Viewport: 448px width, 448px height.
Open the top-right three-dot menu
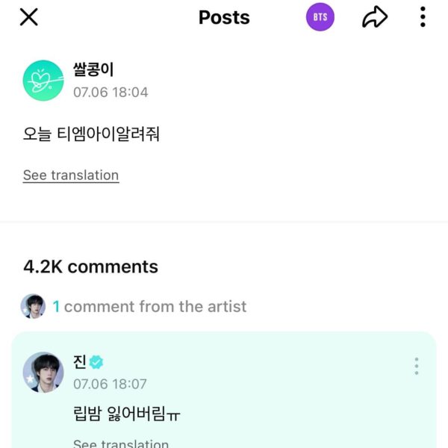(x=423, y=17)
